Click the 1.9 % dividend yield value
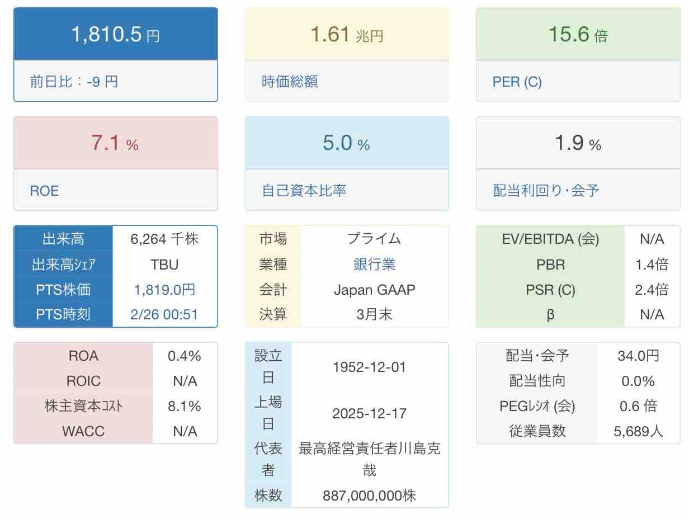689x519 pixels. point(578,144)
